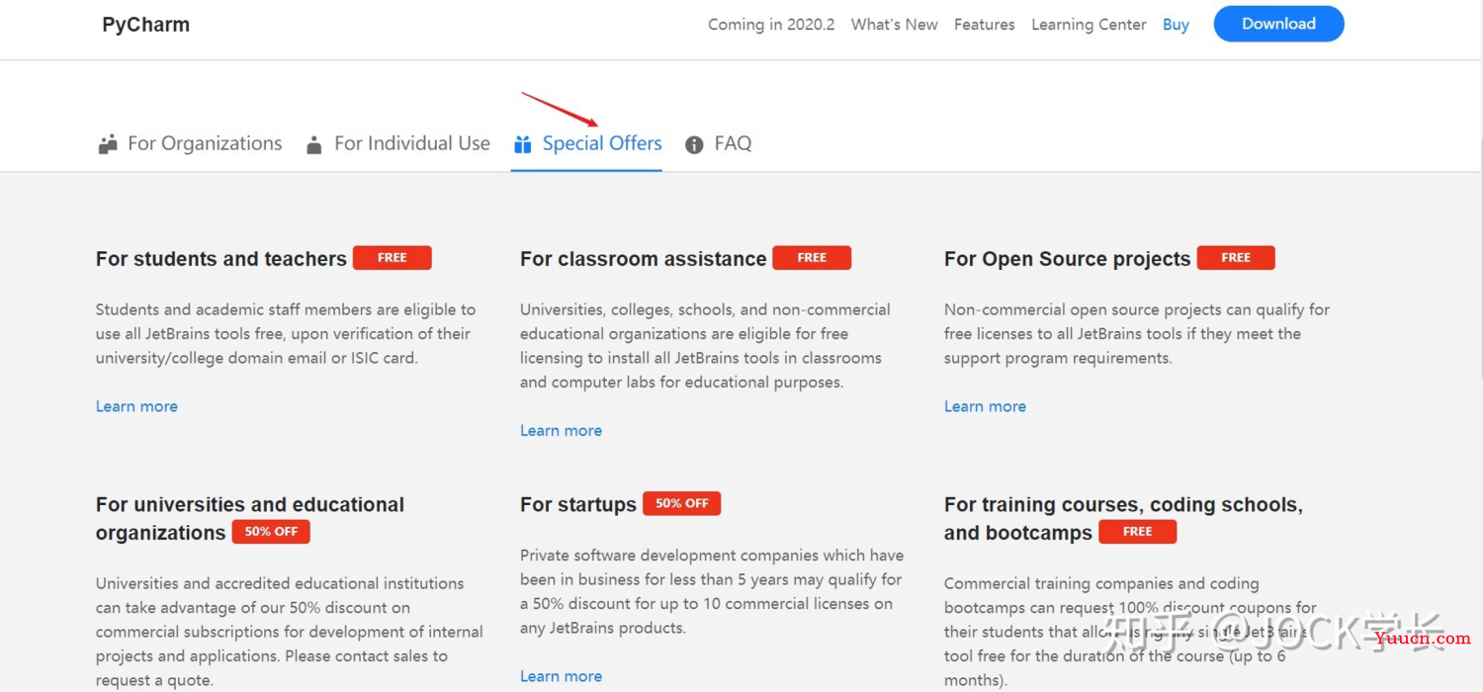The height and width of the screenshot is (692, 1483).
Task: Click the FREE badge beside Open Source projects
Action: point(1236,258)
